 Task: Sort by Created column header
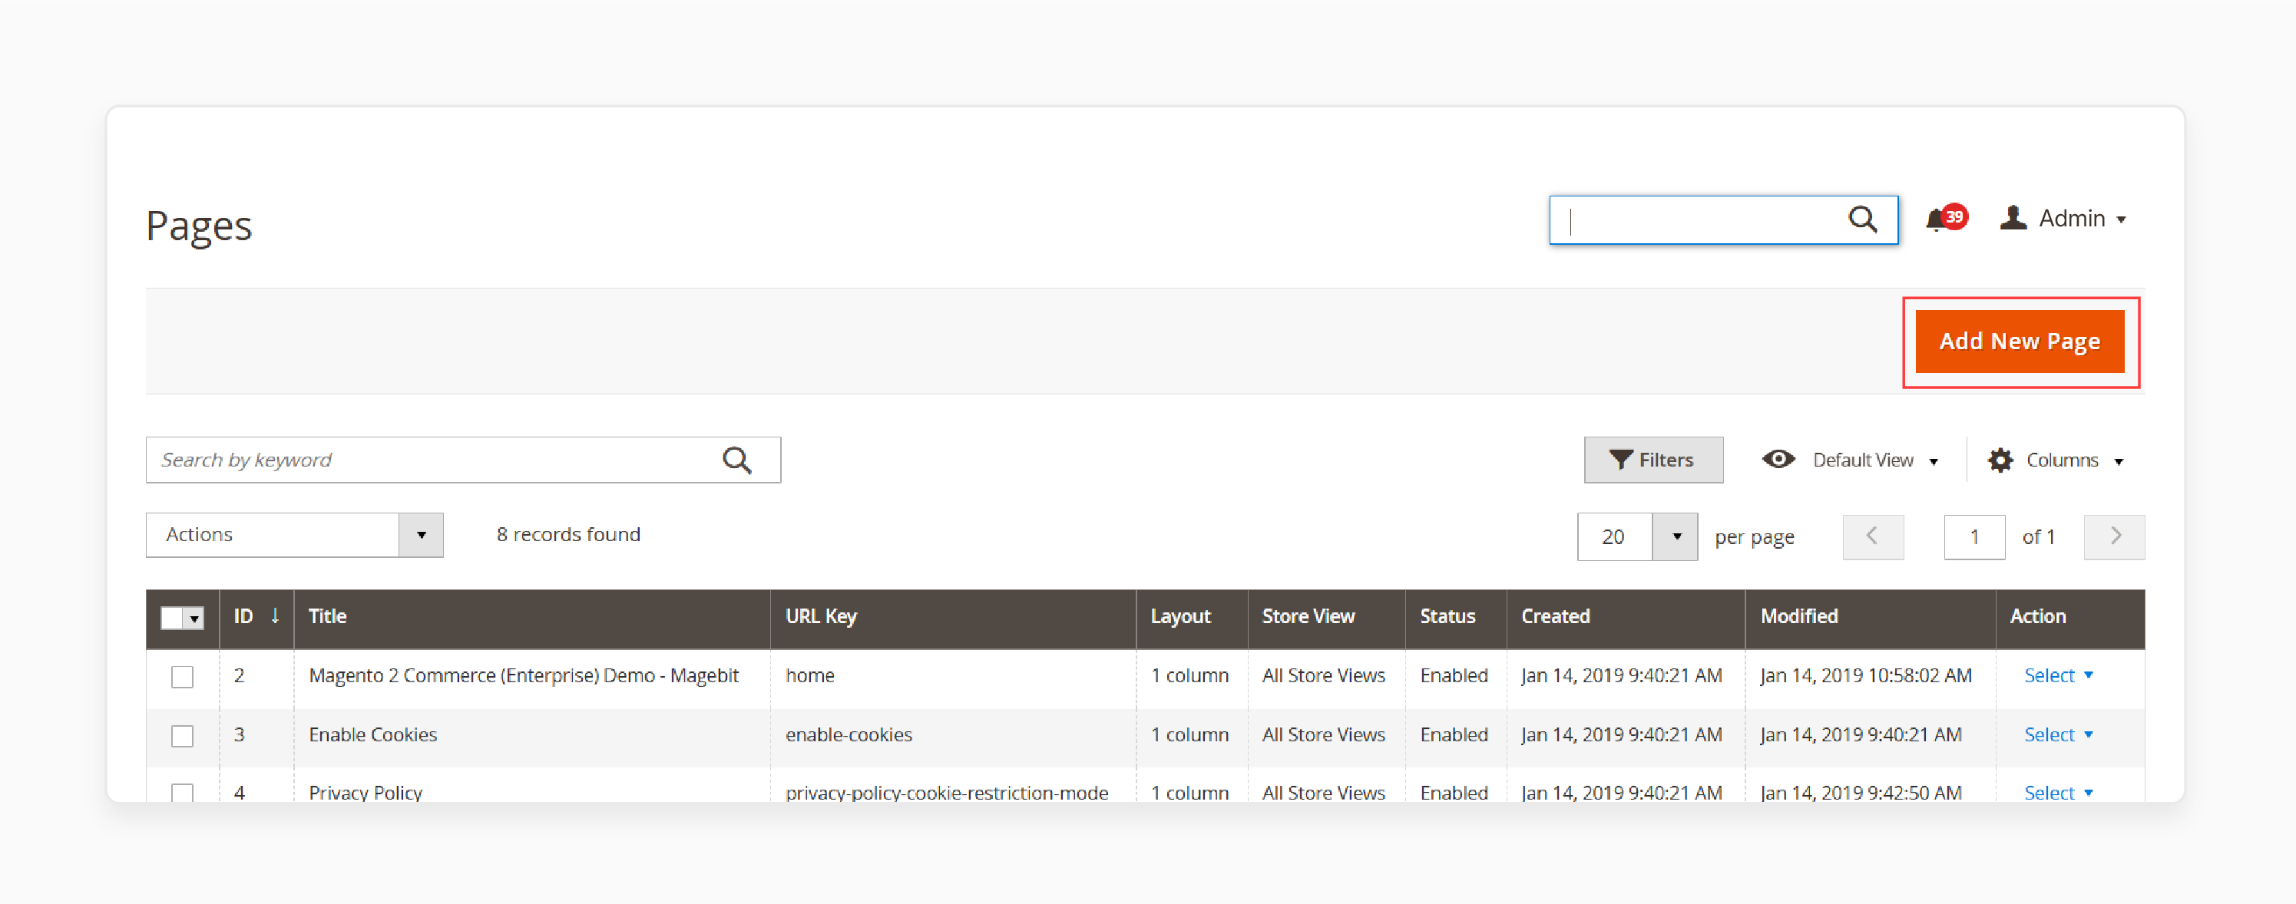1554,616
